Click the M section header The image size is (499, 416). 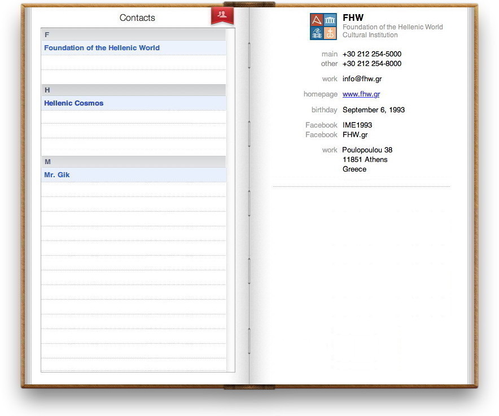coord(134,161)
